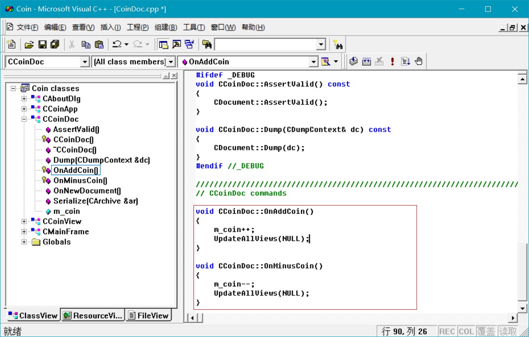Select Dump(CDumpContext &dc) tree item
529x337 pixels.
[102, 160]
